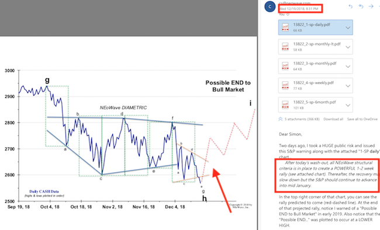Click the "2500" y-axis value

[x=9, y=201]
